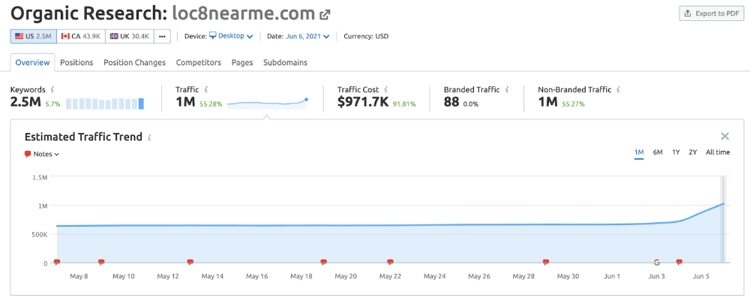Open the Device Desktop dropdown

pyautogui.click(x=230, y=36)
